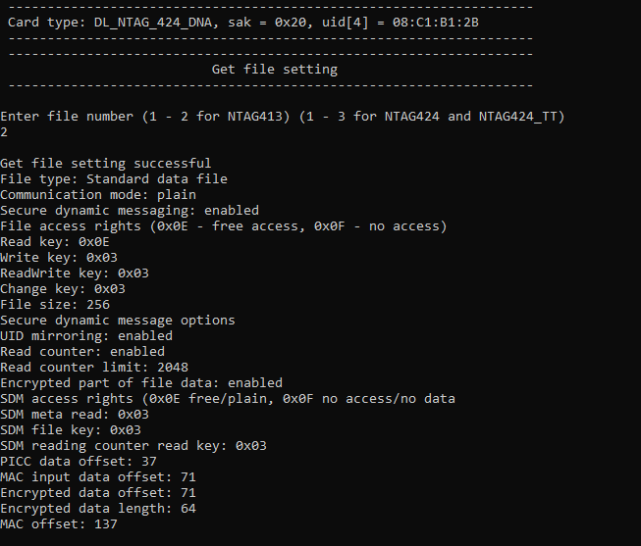Click UID mirroring: enabled line
The image size is (641, 546).
86,336
